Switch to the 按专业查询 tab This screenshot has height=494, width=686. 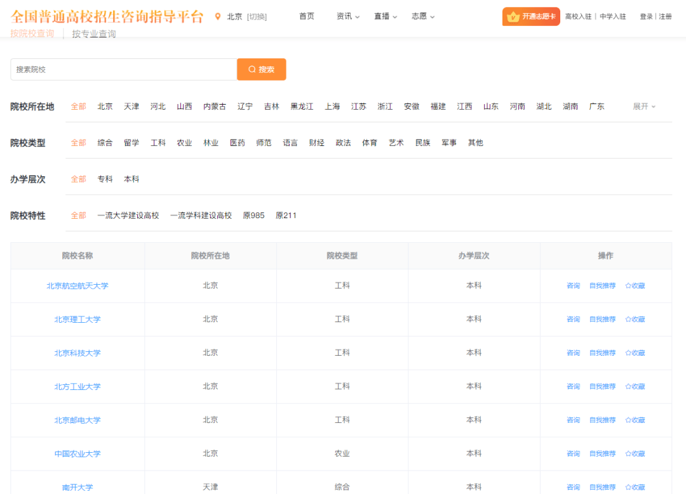pyautogui.click(x=94, y=34)
